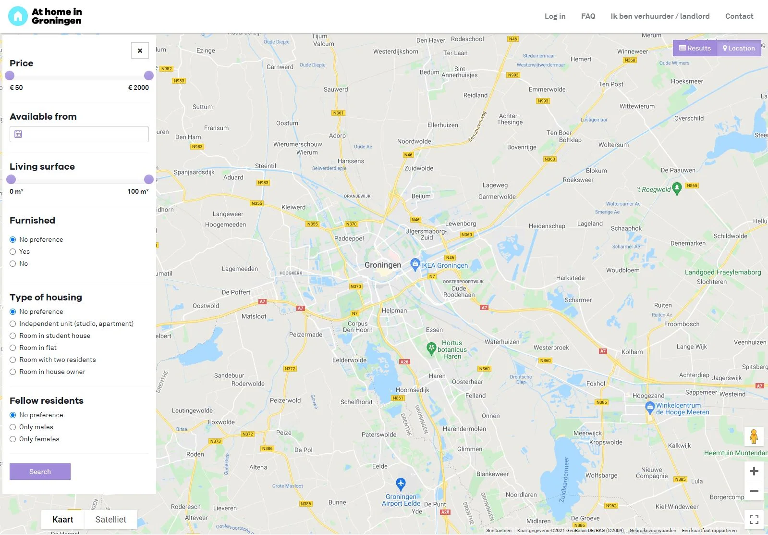Click the Groningen Airport Eelde marker
Image resolution: width=768 pixels, height=535 pixels.
coord(401,484)
